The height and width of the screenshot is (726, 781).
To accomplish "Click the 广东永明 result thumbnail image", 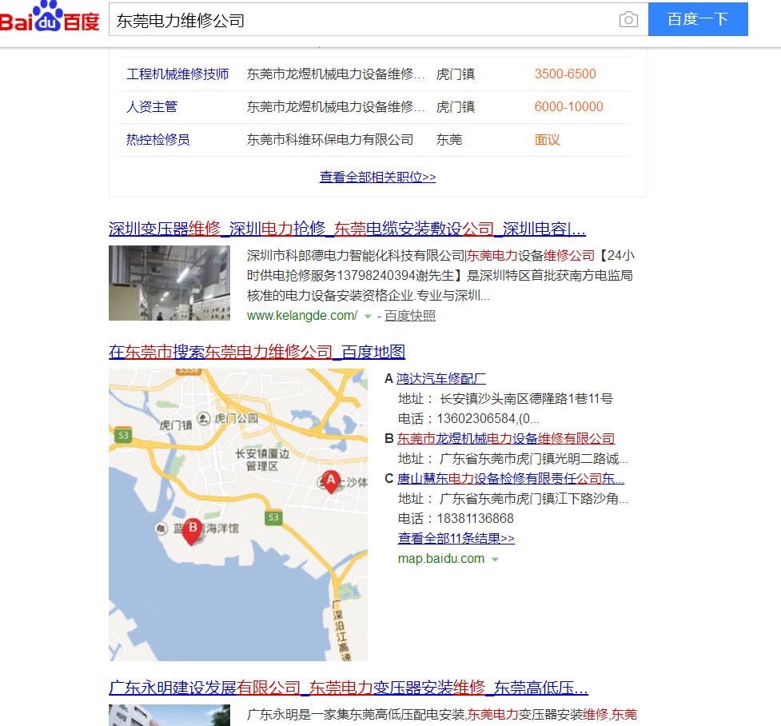I will [169, 715].
